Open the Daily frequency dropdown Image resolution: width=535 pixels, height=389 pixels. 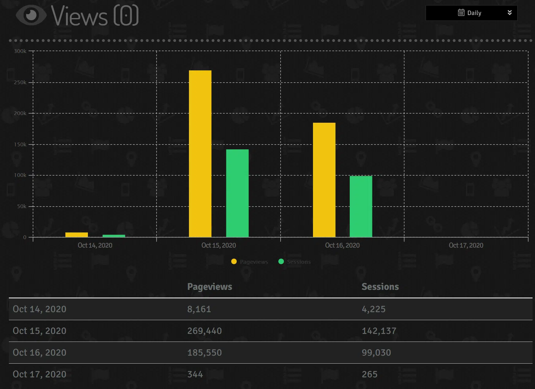(x=471, y=13)
